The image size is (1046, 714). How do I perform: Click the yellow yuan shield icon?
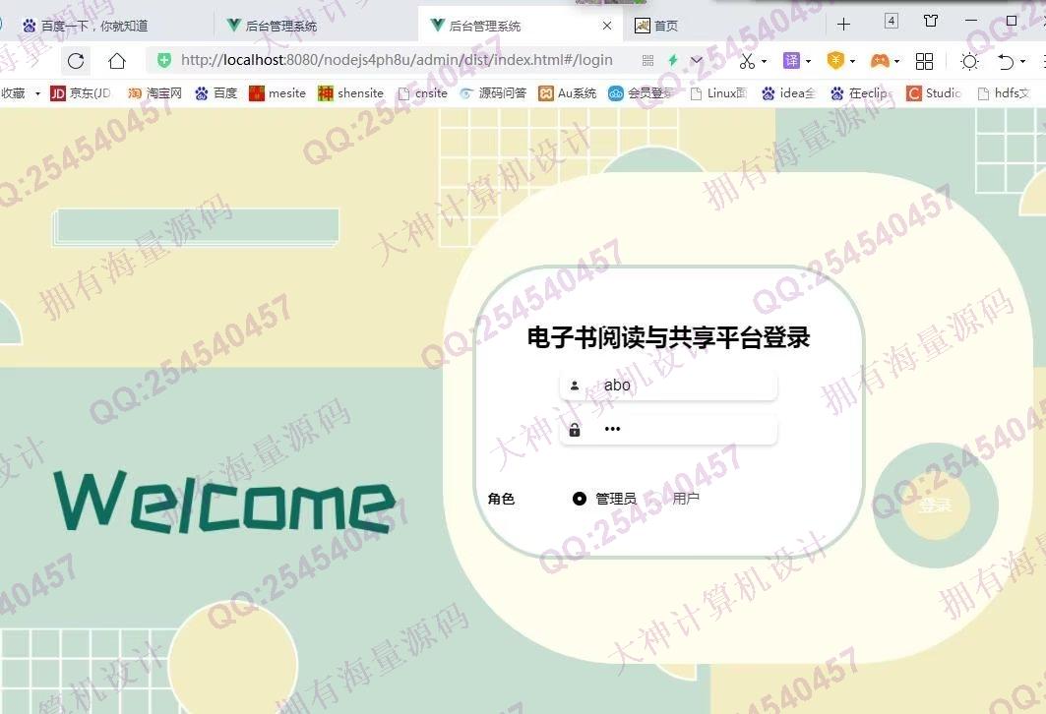coord(835,61)
